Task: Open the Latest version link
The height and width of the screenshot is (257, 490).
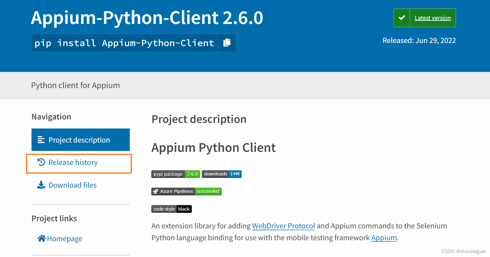Action: 432,18
